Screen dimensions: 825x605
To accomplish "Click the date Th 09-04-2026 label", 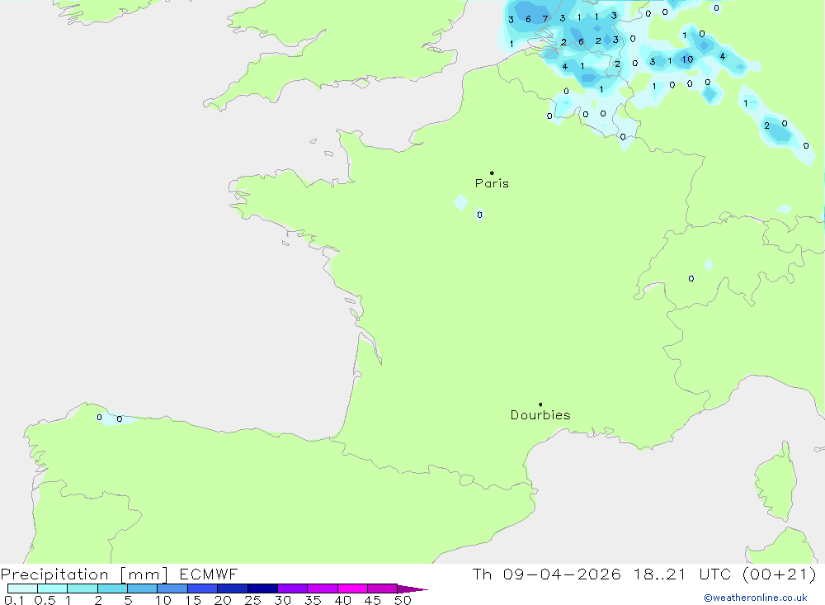I will [x=546, y=574].
